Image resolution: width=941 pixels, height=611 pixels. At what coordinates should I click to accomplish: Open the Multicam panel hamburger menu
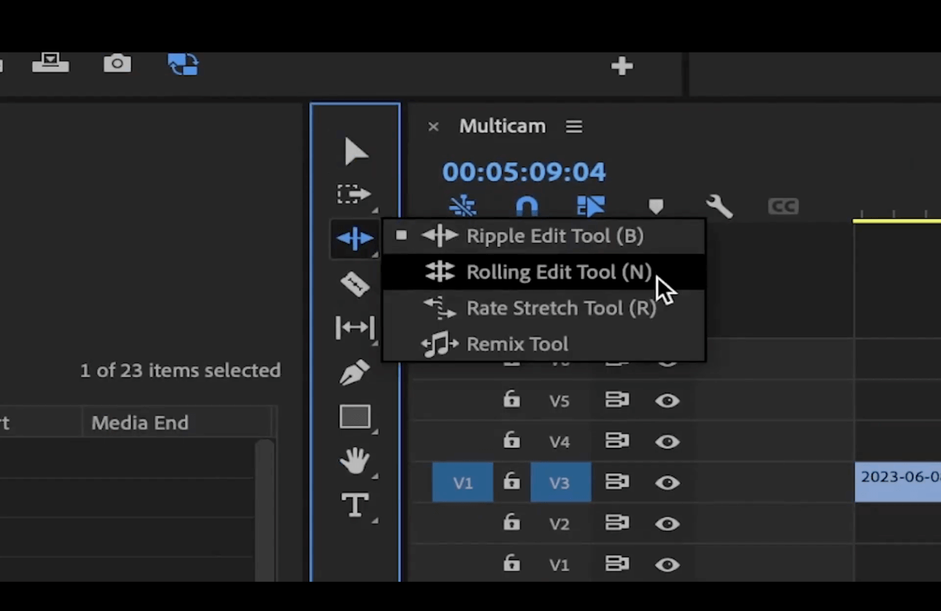(x=574, y=126)
